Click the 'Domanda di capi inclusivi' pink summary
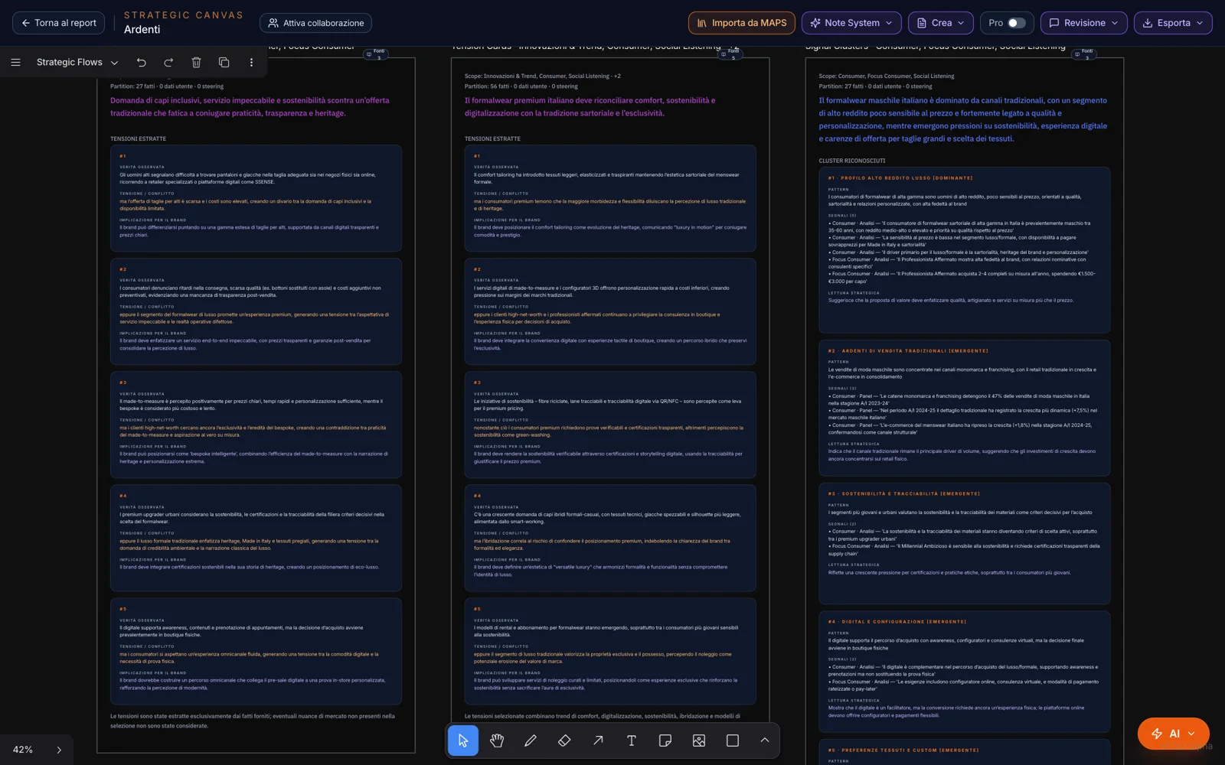 tap(250, 106)
